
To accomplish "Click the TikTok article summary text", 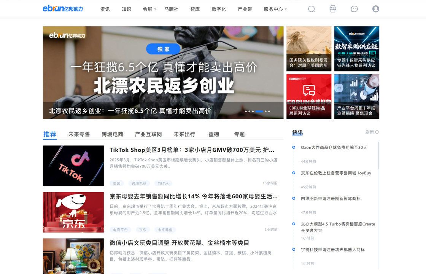I will pos(194,163).
